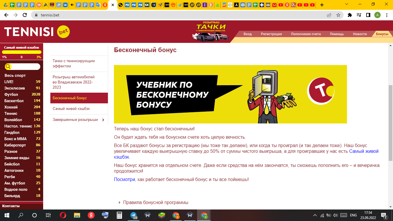Open Бильярд category

click(22, 196)
